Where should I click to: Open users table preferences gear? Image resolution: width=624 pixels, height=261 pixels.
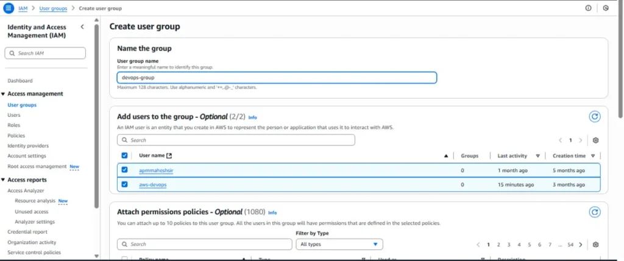596,140
